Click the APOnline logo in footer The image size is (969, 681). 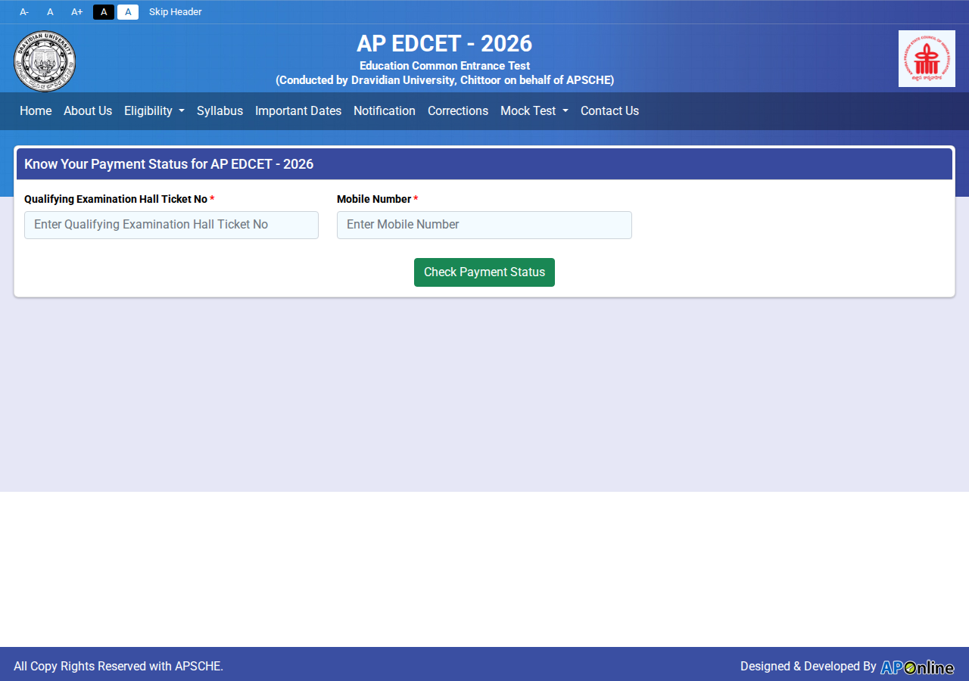(918, 667)
